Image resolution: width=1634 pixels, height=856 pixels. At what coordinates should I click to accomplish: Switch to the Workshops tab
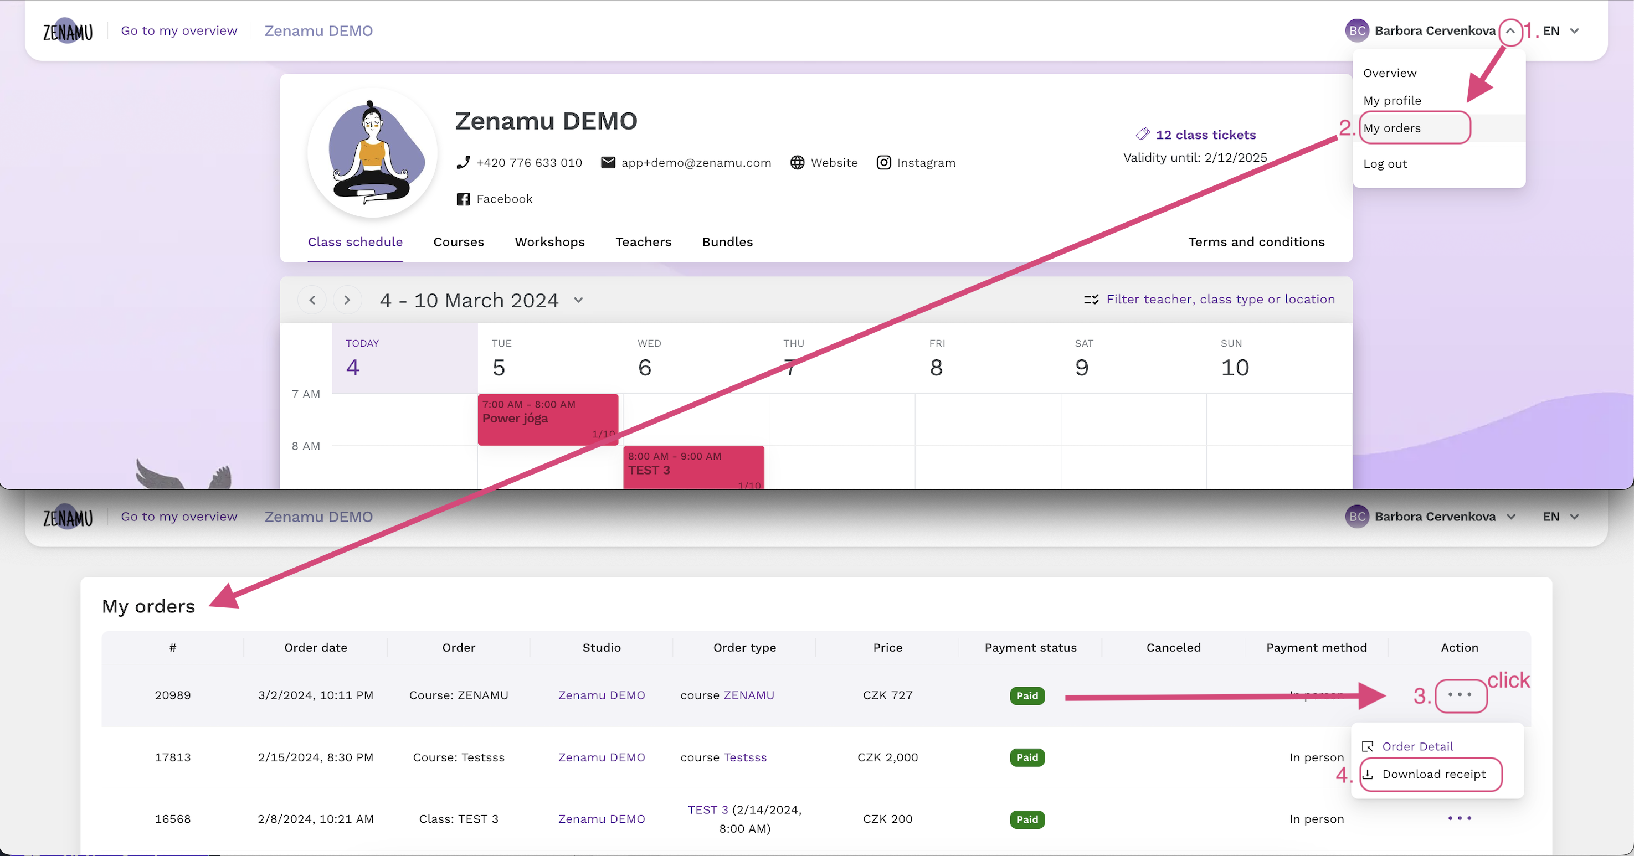coord(549,241)
